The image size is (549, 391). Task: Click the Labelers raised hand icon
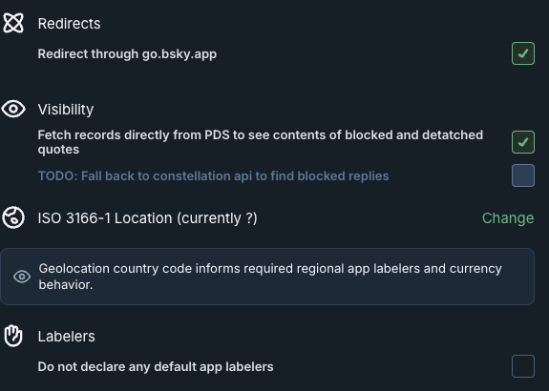click(13, 336)
